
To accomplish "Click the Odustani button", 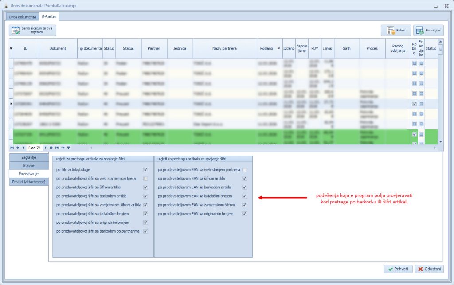I will (x=428, y=269).
